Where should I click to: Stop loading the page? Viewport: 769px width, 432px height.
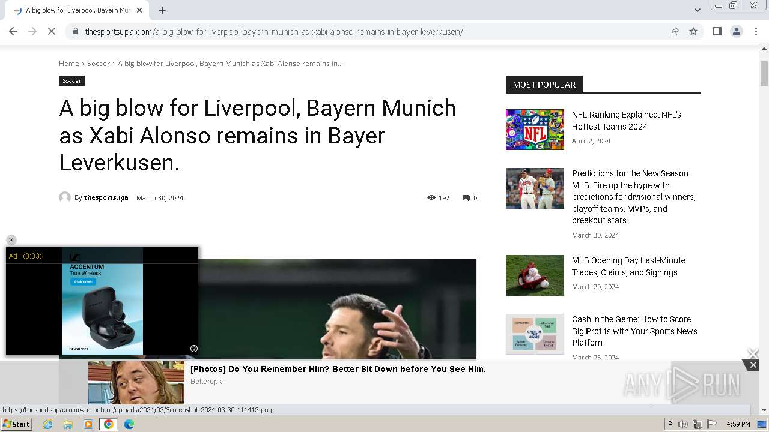pyautogui.click(x=52, y=31)
